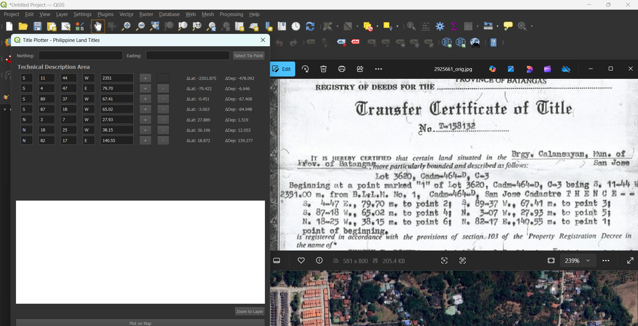Click the Zoom In magnifier tool
The height and width of the screenshot is (326, 638).
[x=126, y=26]
